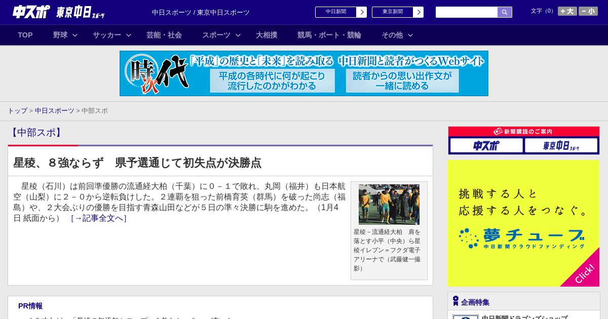The image size is (608, 319).
Task: Expand the その他 dropdown chevron
Action: pos(410,35)
